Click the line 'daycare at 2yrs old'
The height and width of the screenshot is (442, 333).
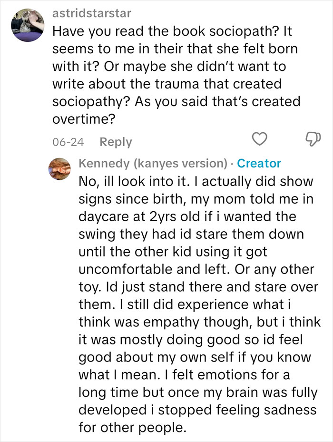point(187,216)
